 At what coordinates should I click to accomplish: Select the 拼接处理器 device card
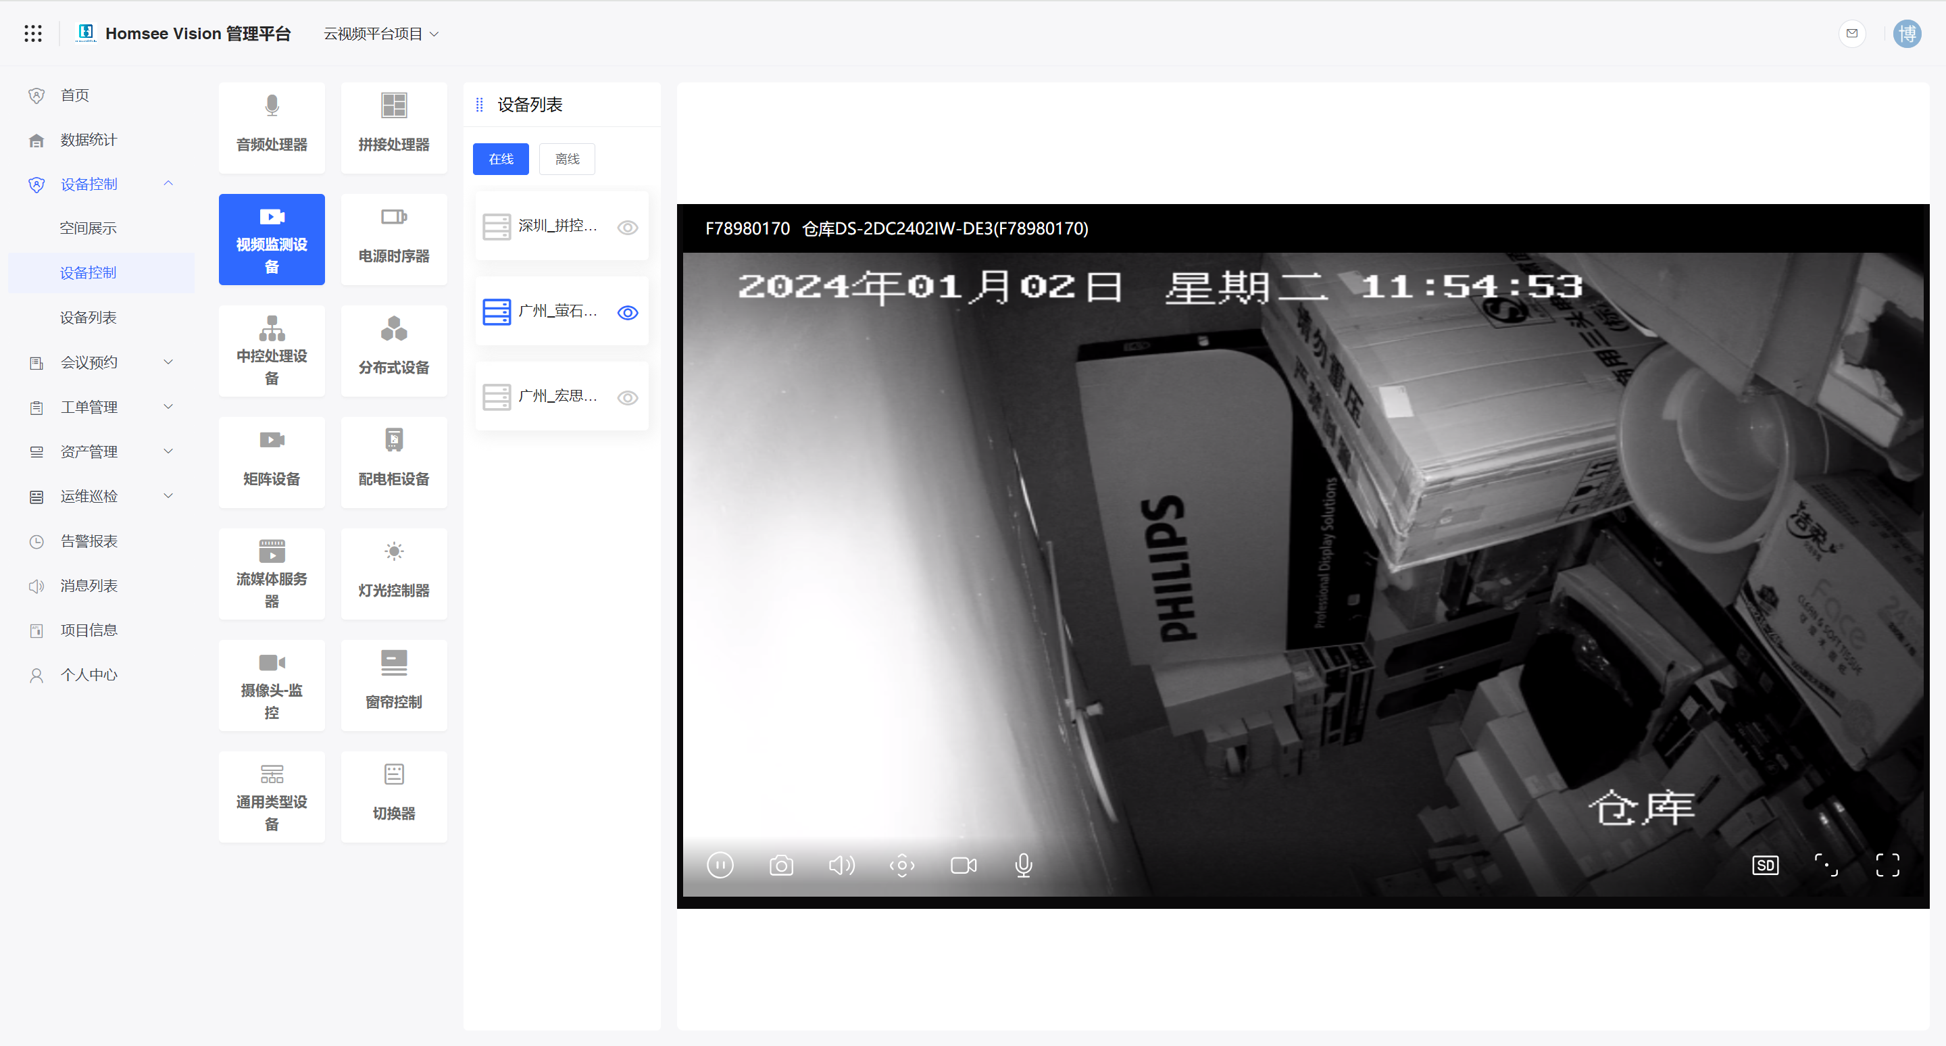[x=393, y=128]
